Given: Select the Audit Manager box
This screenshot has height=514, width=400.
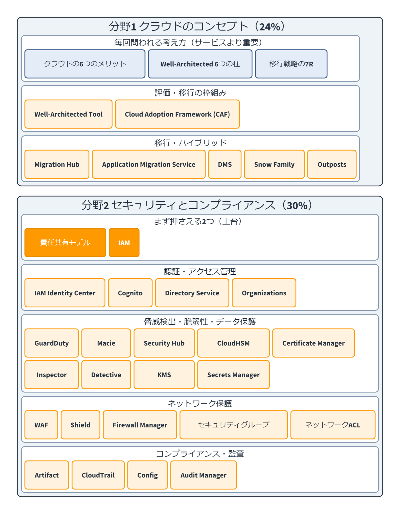Looking at the screenshot, I should coord(203,475).
